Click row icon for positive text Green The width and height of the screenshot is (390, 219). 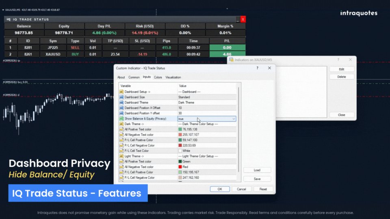pos(121,161)
